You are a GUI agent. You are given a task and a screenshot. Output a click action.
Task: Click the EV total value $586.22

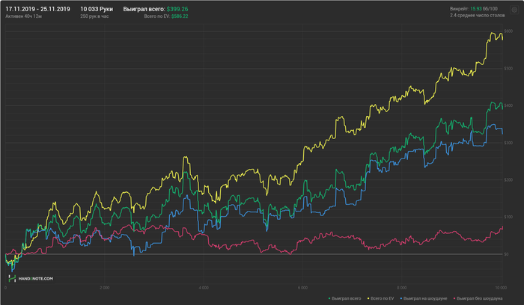(x=180, y=16)
